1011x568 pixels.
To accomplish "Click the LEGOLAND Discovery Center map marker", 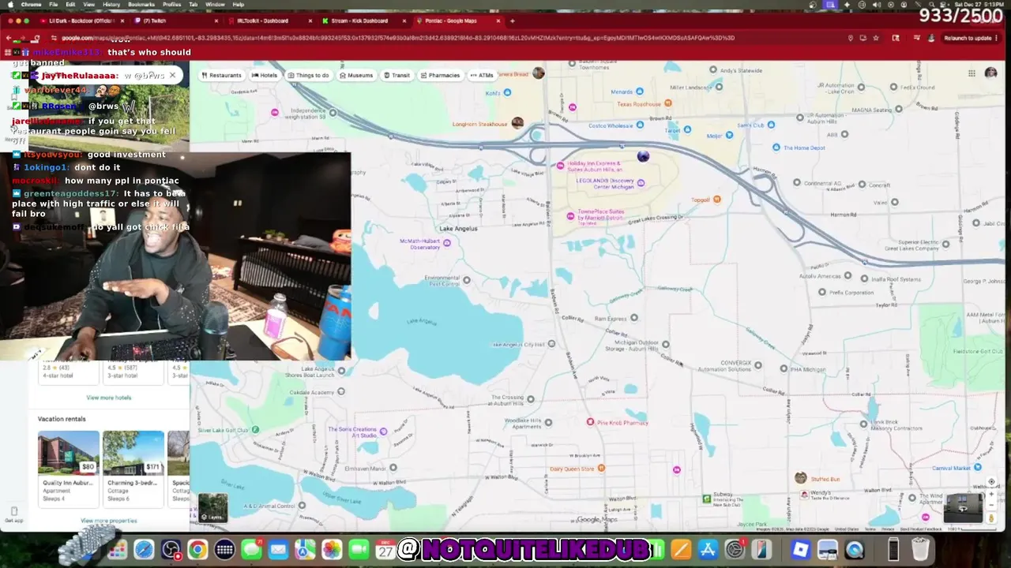I will pyautogui.click(x=641, y=183).
